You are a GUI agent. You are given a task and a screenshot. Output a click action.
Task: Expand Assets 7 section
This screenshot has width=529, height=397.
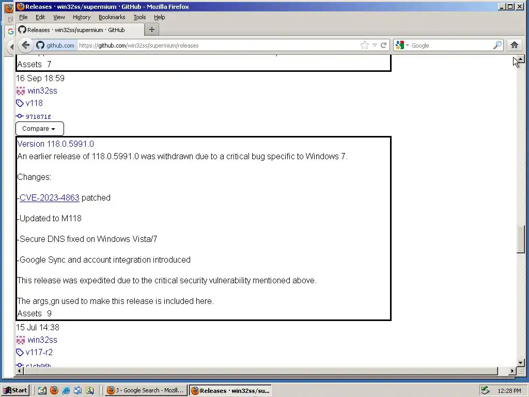point(35,64)
